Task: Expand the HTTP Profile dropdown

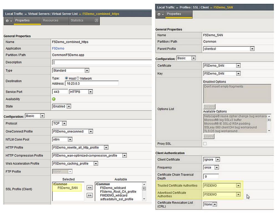Action: (x=106, y=148)
